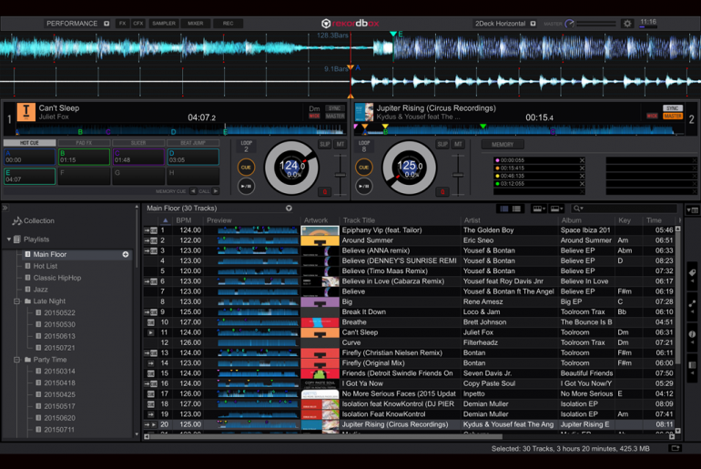Toggle deck 1 quantize Q button
The height and width of the screenshot is (469, 701).
[325, 192]
